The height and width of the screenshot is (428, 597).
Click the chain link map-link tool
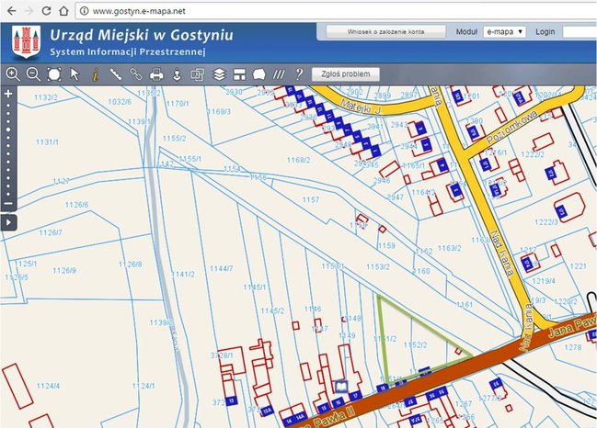tap(136, 74)
